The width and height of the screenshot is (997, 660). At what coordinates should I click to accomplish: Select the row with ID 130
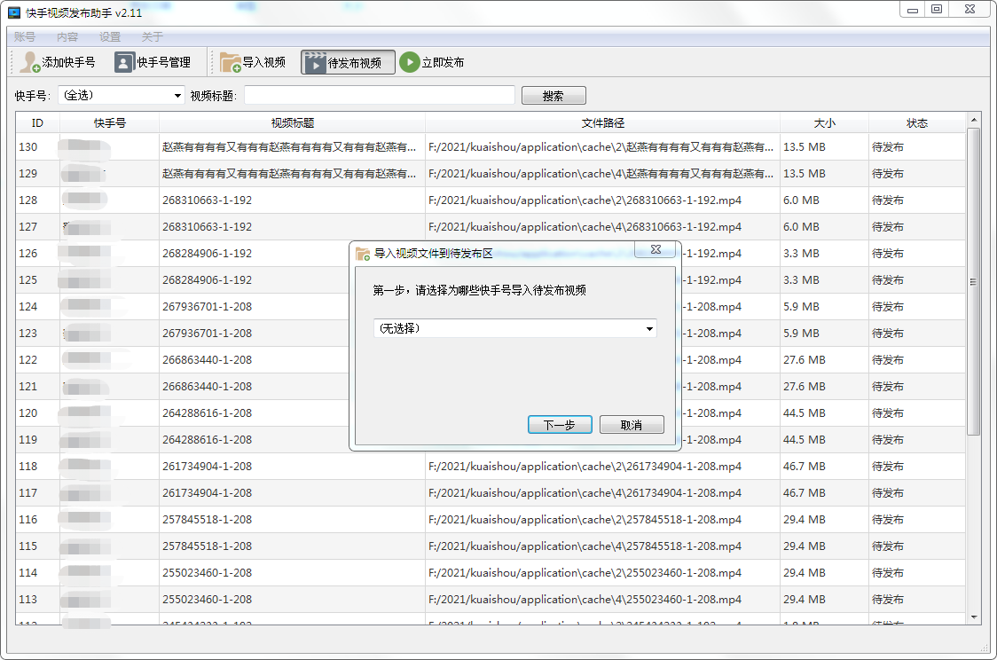pyautogui.click(x=491, y=147)
